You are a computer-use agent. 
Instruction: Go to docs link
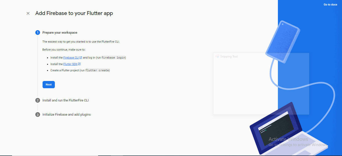[330, 4]
